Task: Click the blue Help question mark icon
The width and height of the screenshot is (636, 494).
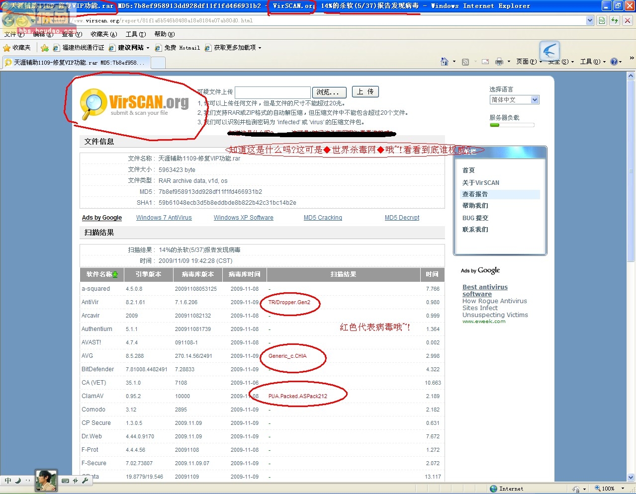Action: click(x=614, y=62)
